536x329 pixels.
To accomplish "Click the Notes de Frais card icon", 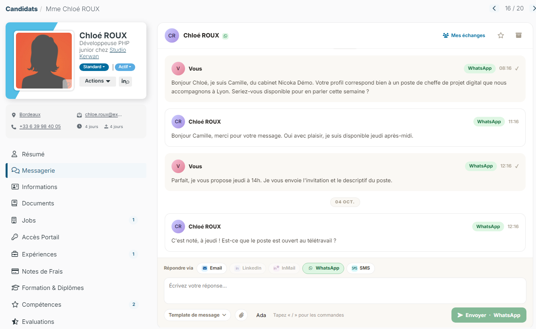I will pyautogui.click(x=15, y=271).
